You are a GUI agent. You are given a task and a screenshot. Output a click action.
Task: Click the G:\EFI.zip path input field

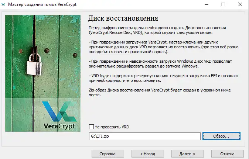tap(144, 136)
